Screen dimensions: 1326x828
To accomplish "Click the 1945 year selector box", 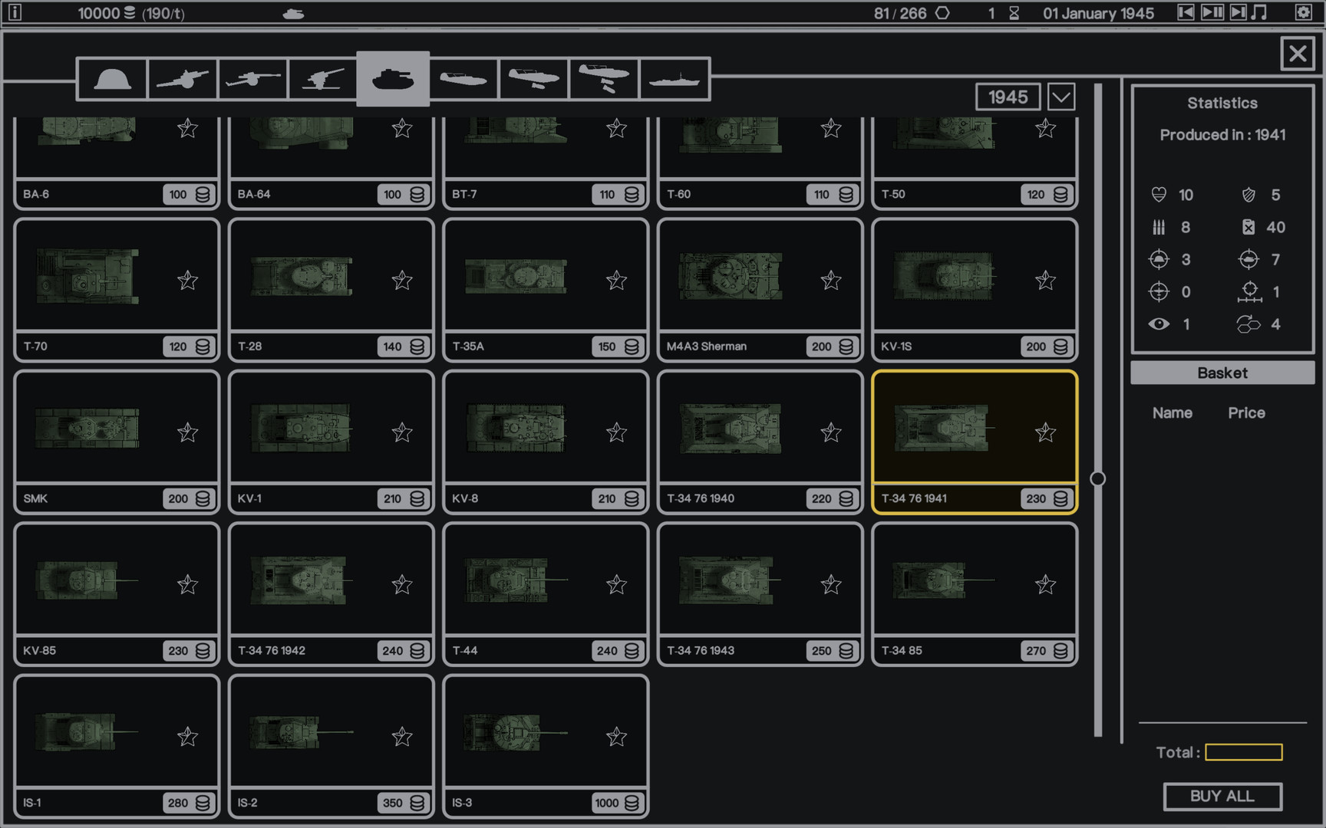I will point(1008,97).
